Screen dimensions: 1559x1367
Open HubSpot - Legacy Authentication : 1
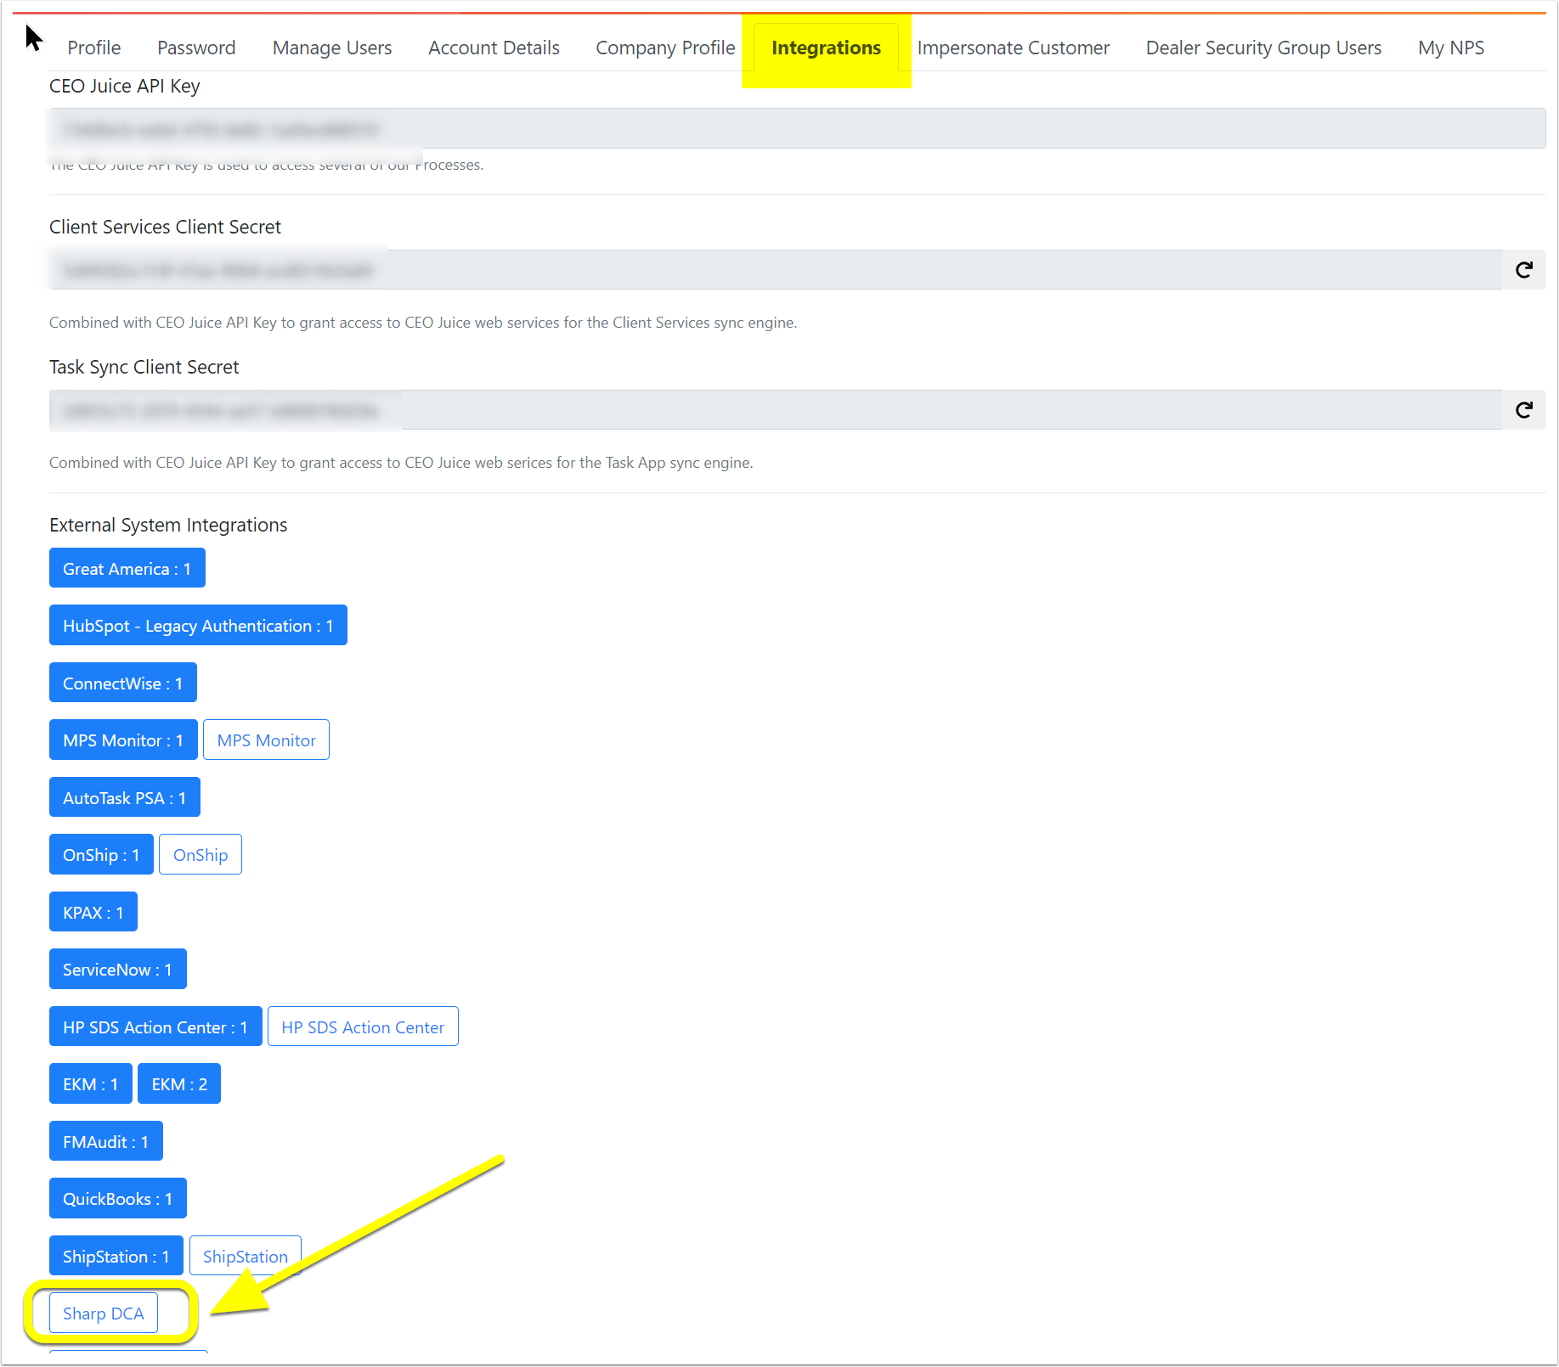click(198, 625)
